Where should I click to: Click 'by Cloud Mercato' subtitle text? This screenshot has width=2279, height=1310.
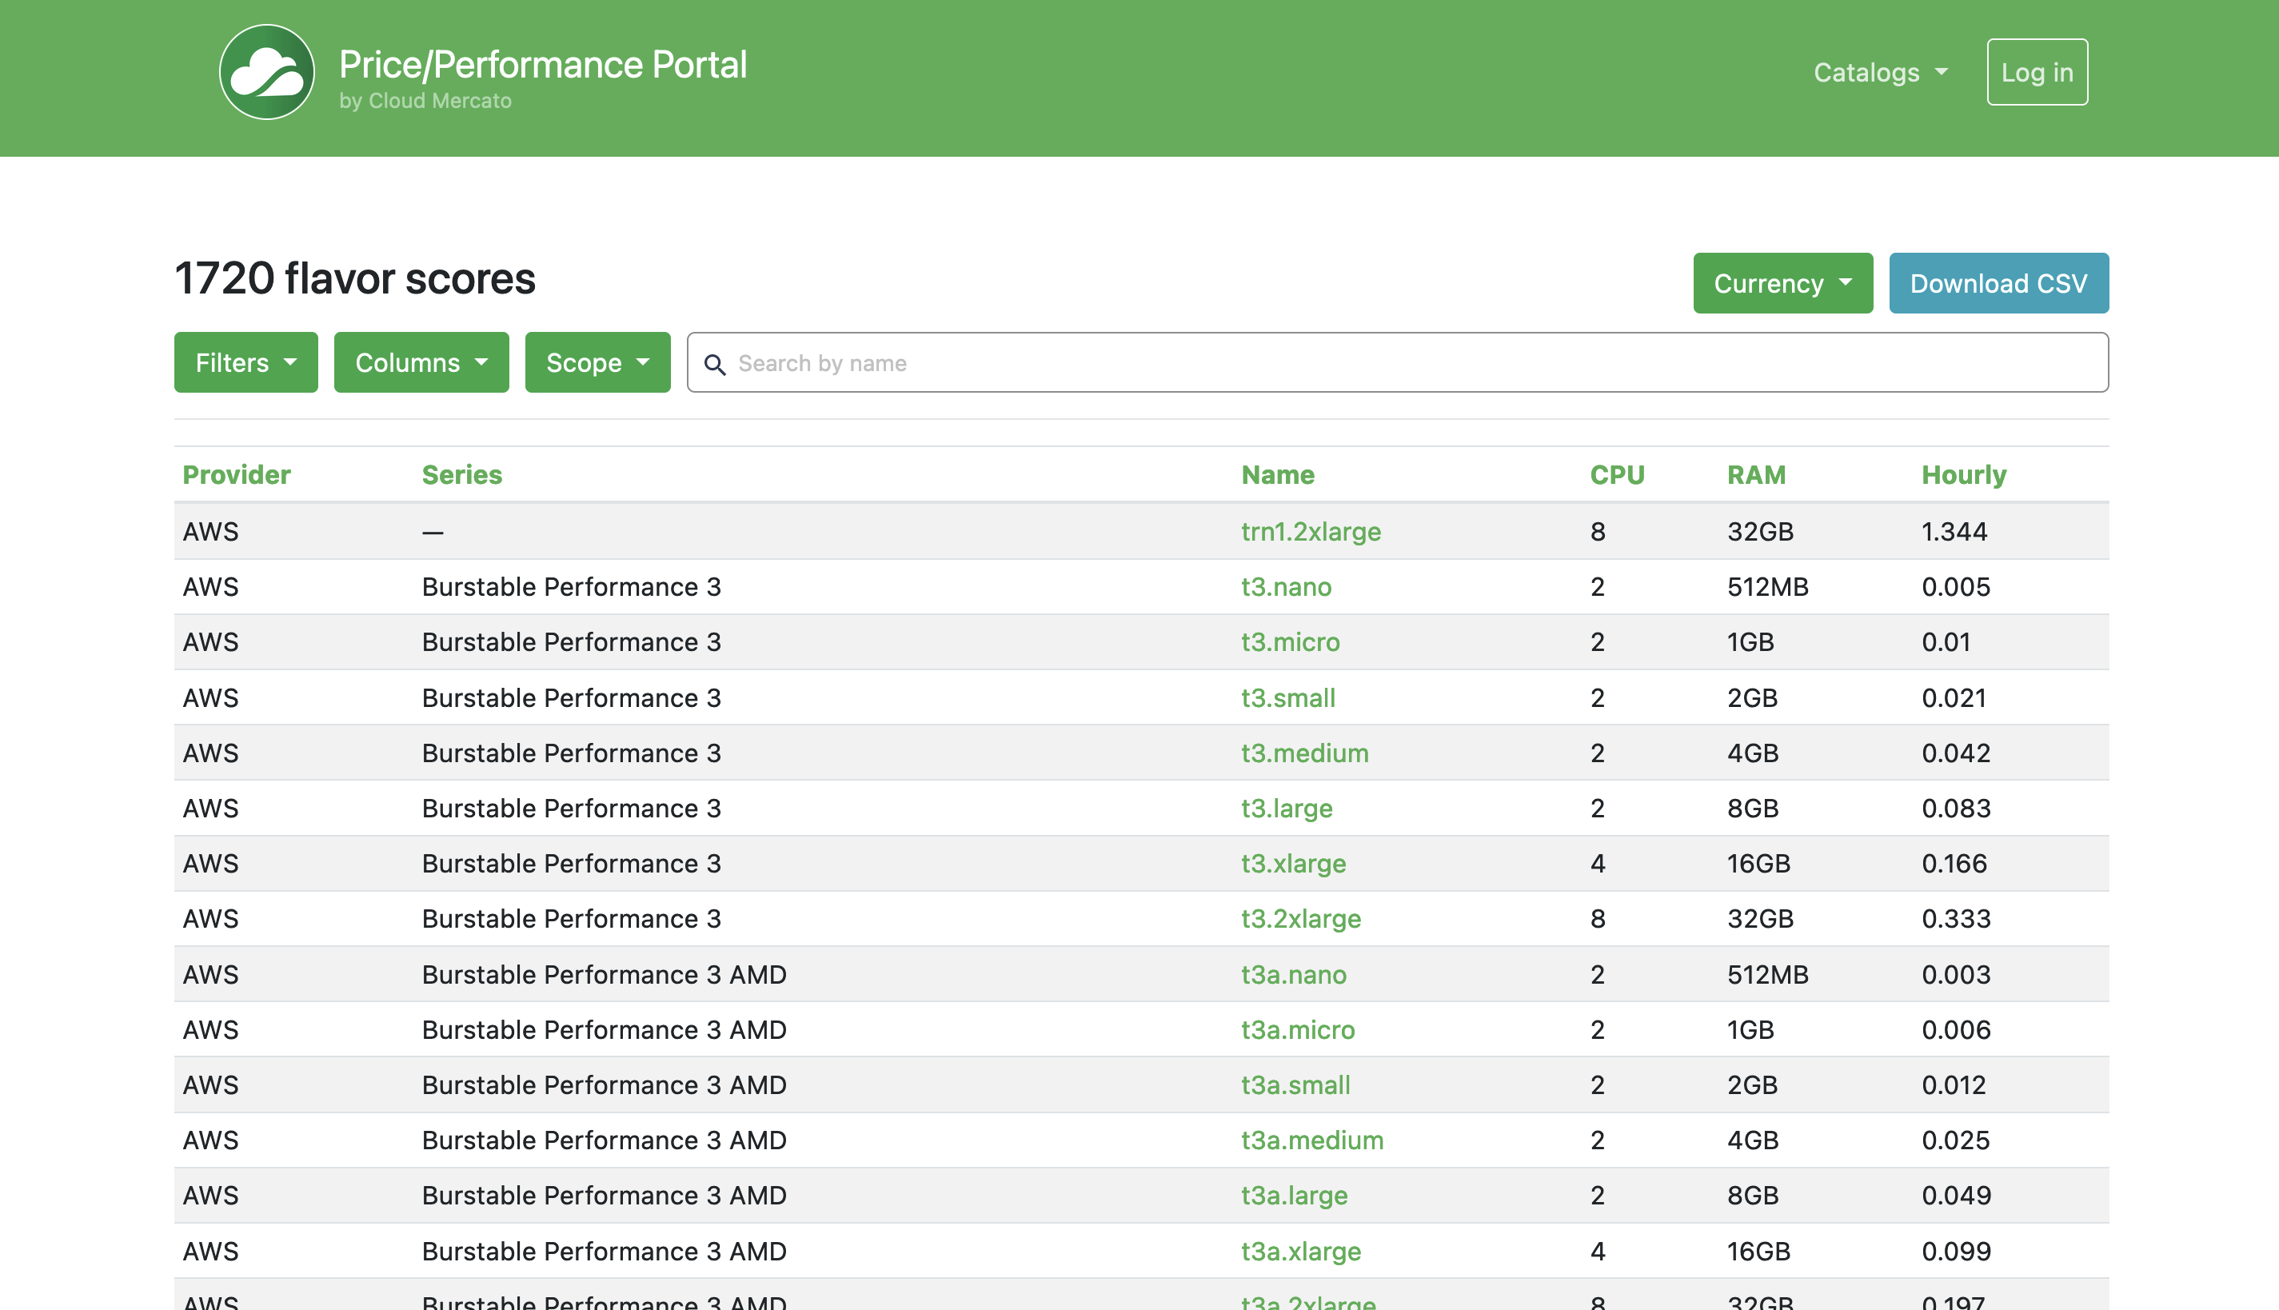point(425,101)
